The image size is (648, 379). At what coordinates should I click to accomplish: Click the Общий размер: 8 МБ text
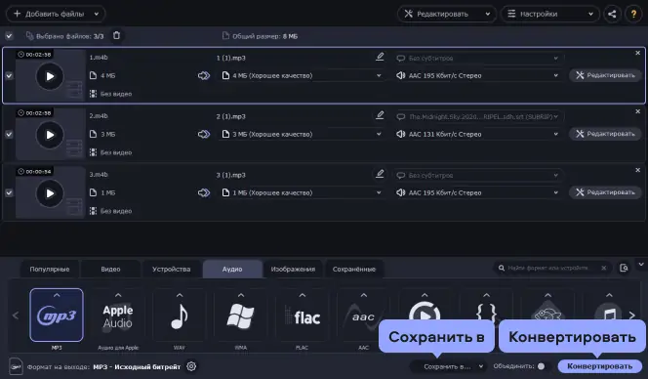tap(264, 36)
